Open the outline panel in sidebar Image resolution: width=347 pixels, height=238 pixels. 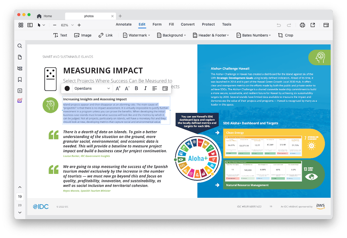[20, 69]
